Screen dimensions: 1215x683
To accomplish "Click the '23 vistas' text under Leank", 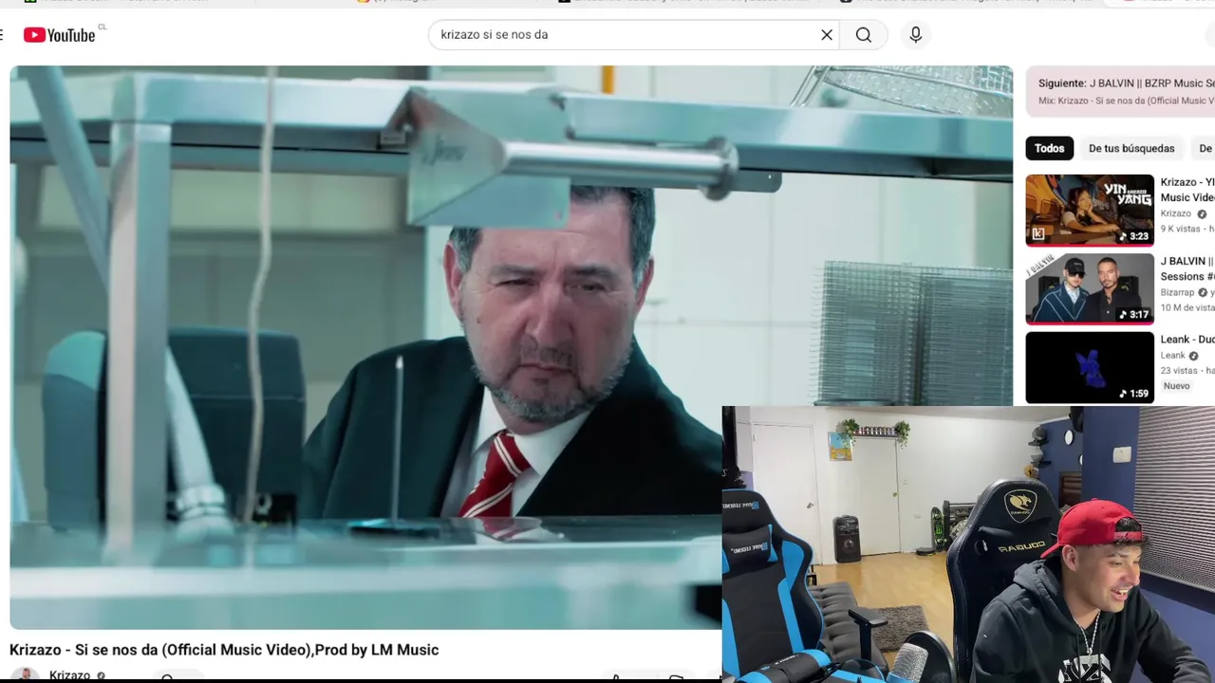I will 1181,371.
